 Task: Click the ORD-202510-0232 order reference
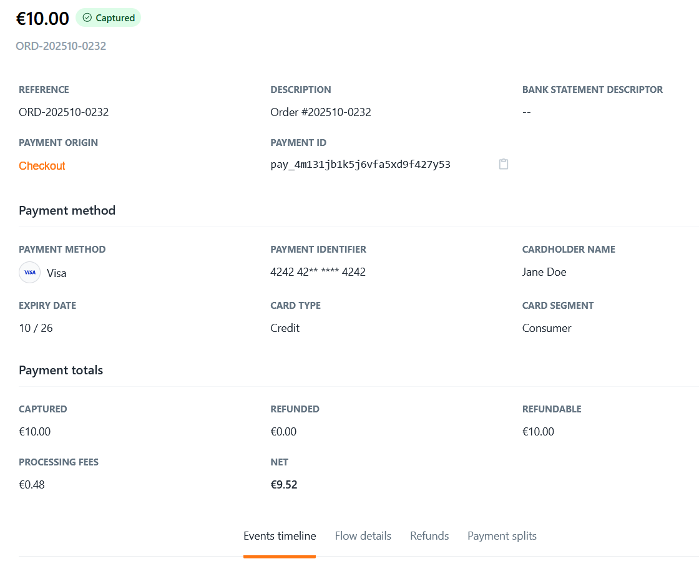(61, 46)
